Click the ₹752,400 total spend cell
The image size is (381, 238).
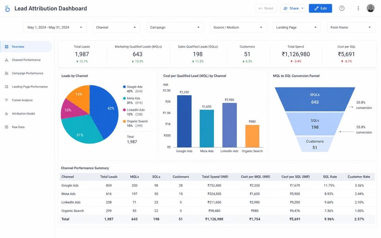214,185
